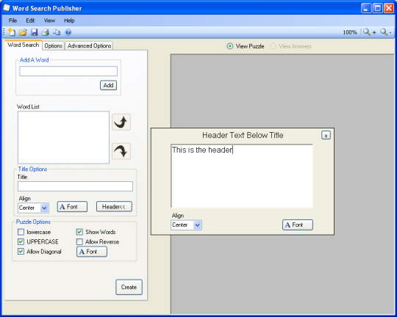Image resolution: width=397 pixels, height=317 pixels.
Task: Zoom out with the magnifier minus icon
Action: (386, 32)
